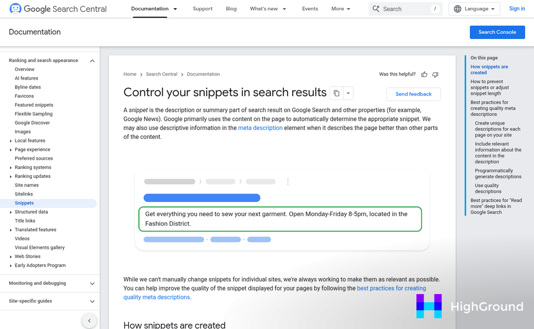Open the Documentation dropdown arrow
The width and height of the screenshot is (534, 329).
click(x=175, y=9)
